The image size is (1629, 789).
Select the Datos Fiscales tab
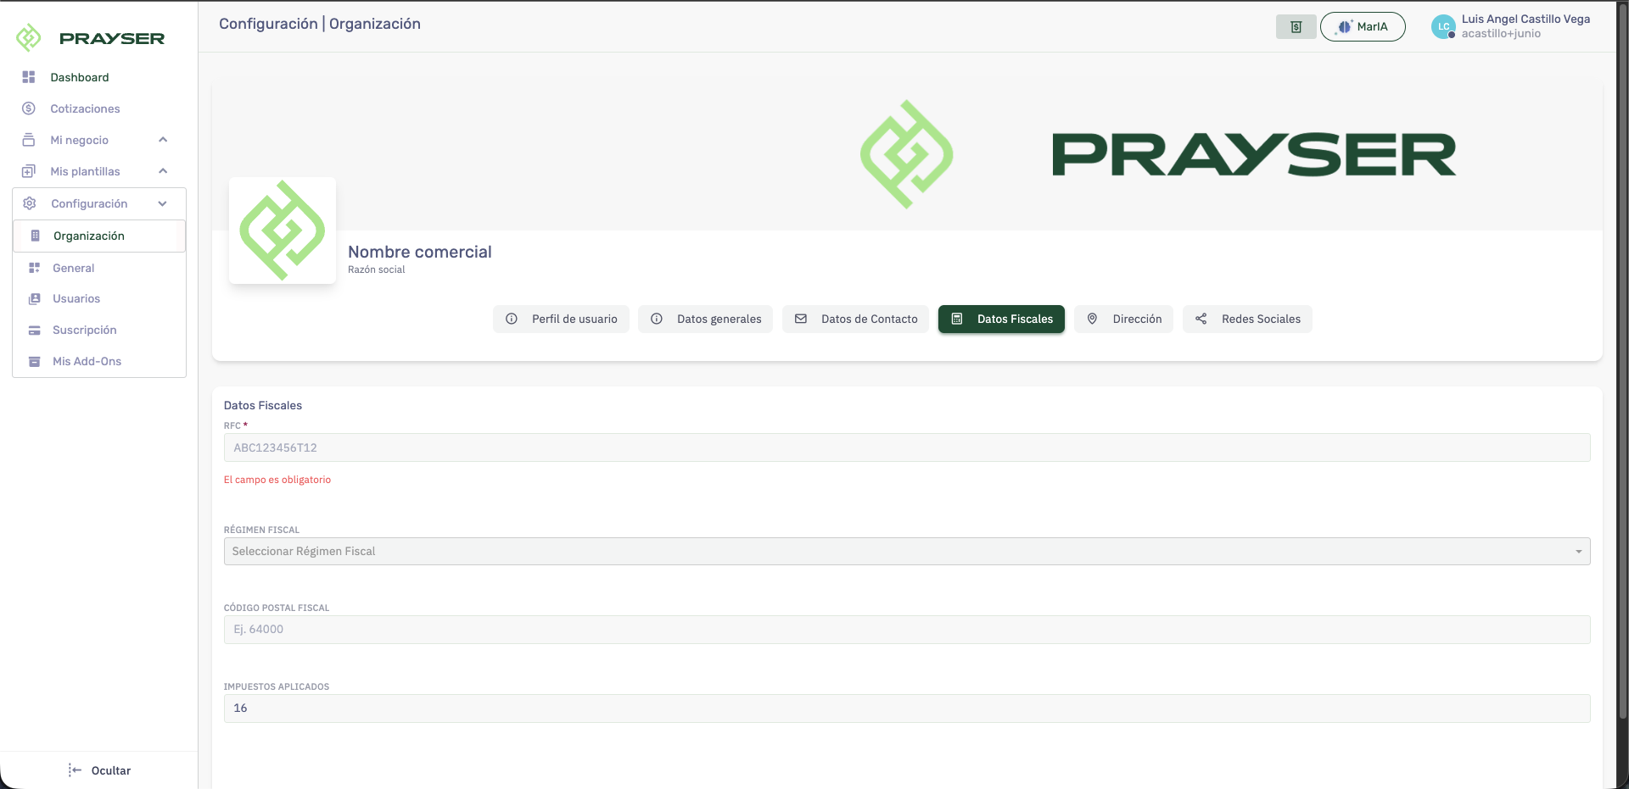tap(1001, 319)
